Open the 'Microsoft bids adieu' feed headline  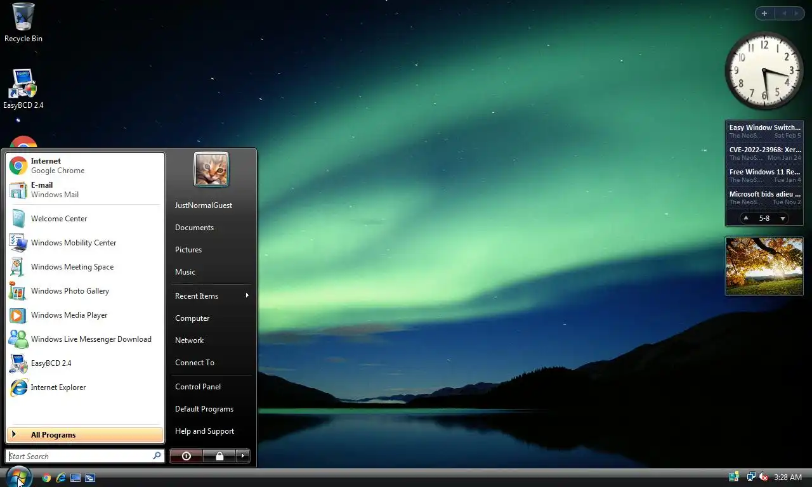tap(764, 194)
